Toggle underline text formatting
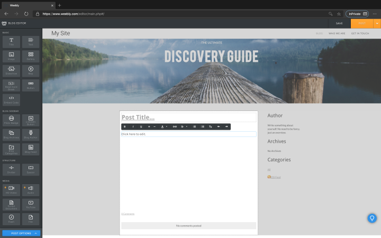This screenshot has height=238, width=381. coord(141,127)
